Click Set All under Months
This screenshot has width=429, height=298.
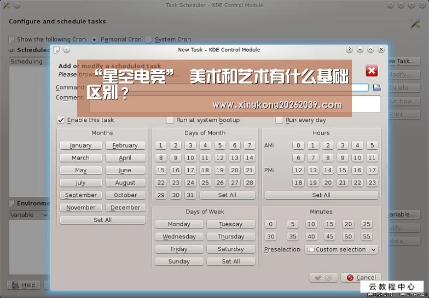[103, 220]
